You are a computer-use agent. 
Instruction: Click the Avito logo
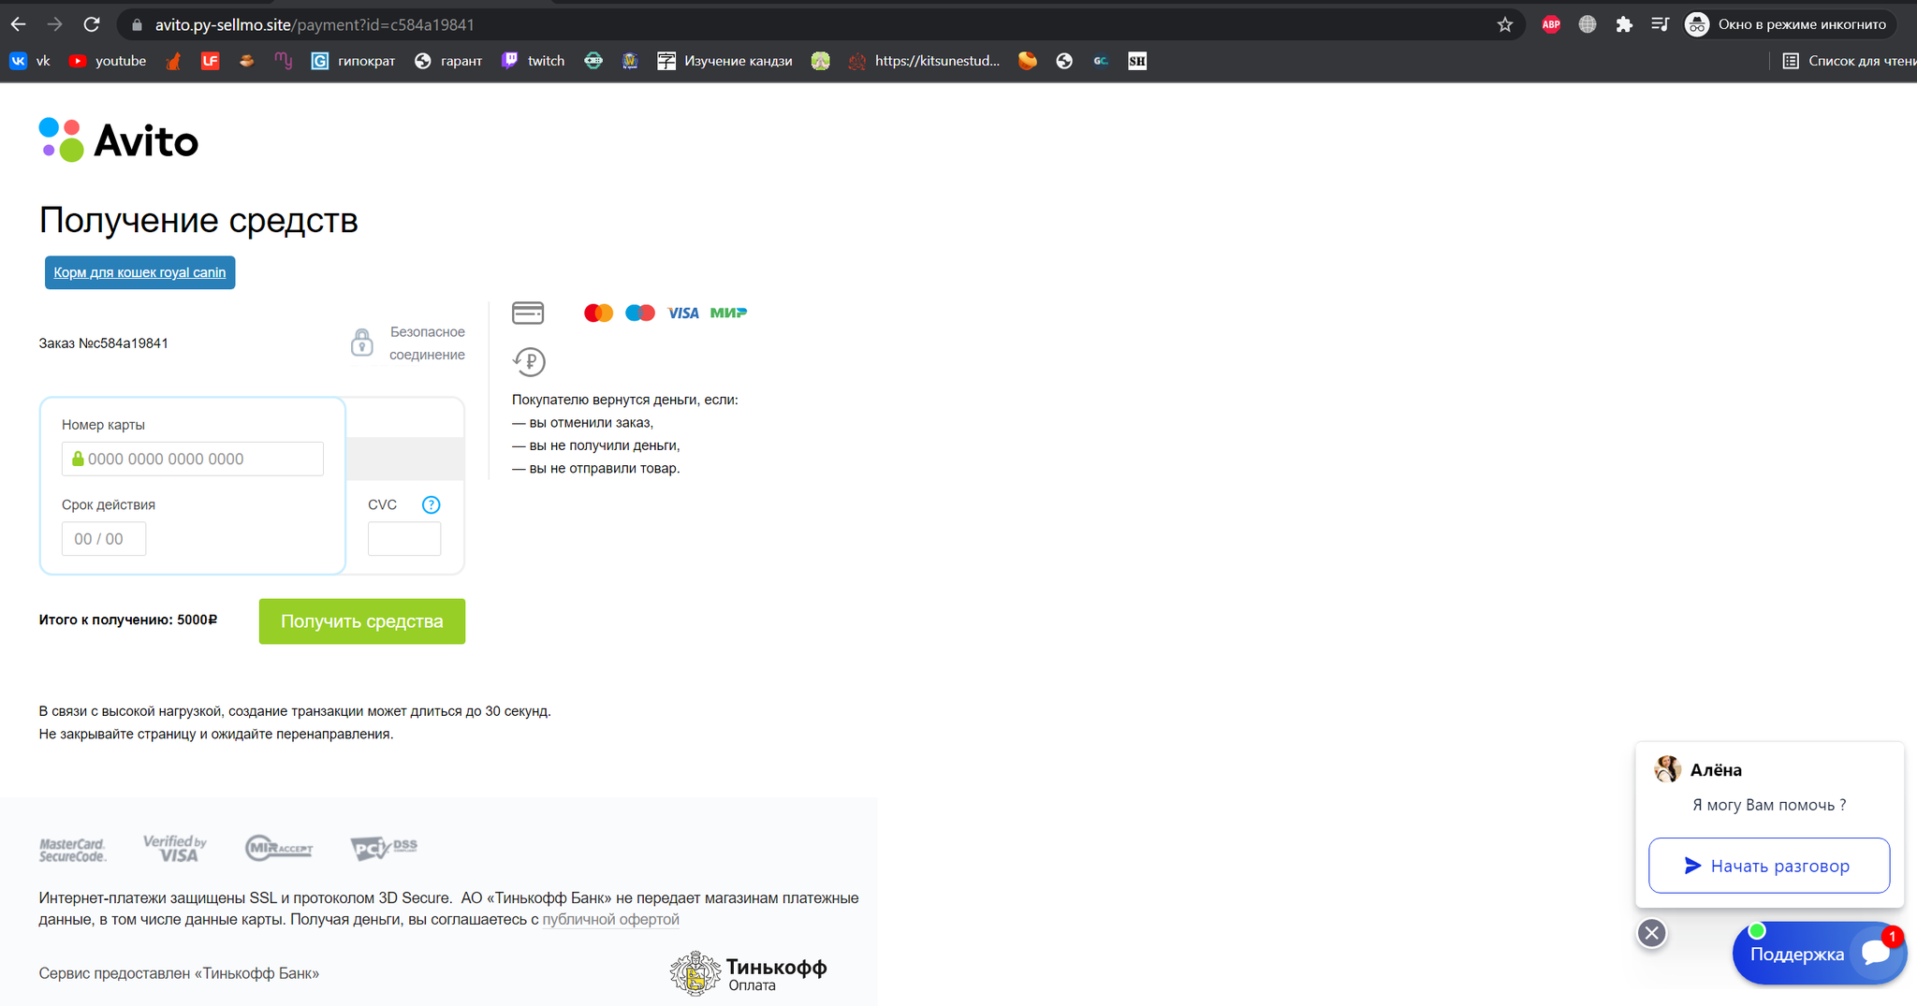click(x=119, y=140)
